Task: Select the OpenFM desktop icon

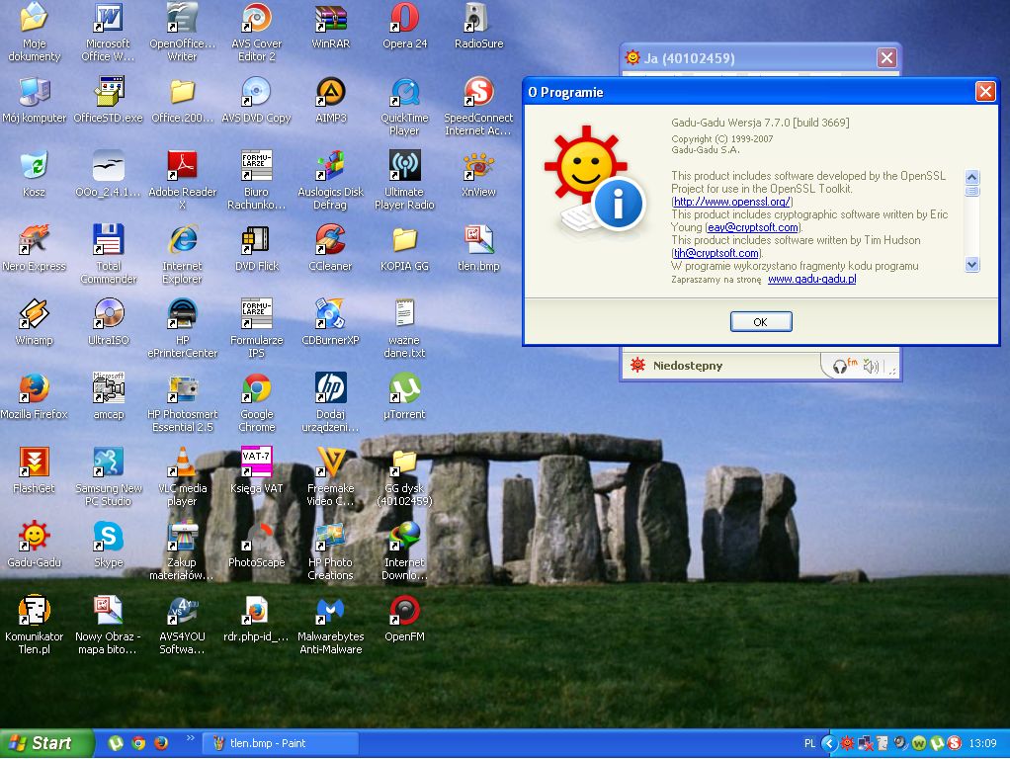Action: tap(404, 619)
